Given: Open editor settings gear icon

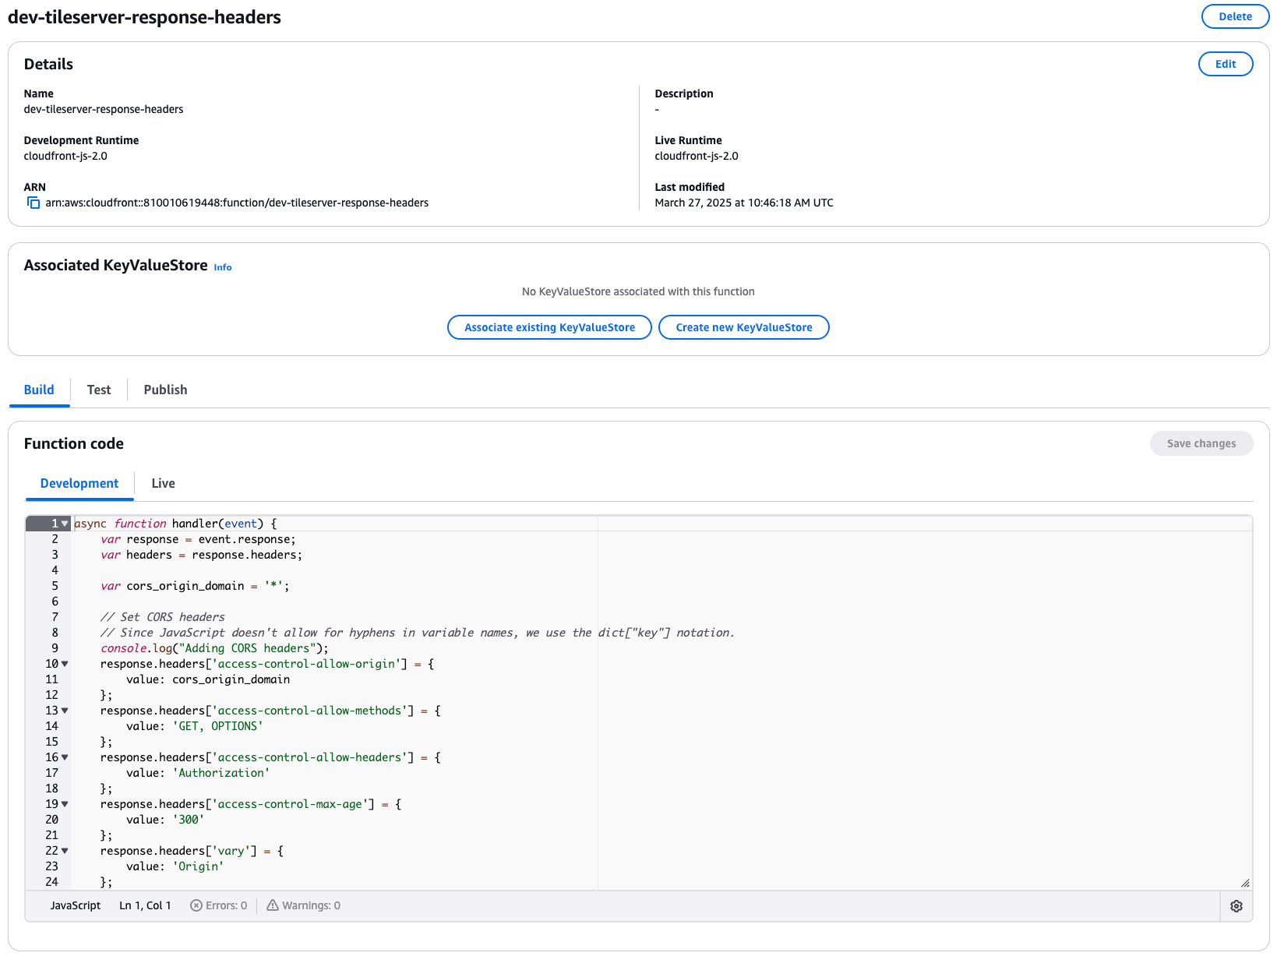Looking at the screenshot, I should tap(1236, 906).
